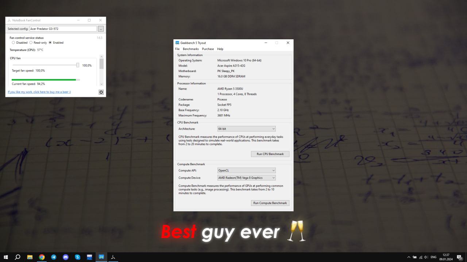Viewport: 467px width, 262px height.
Task: Switch the ENG input language
Action: coord(433,257)
